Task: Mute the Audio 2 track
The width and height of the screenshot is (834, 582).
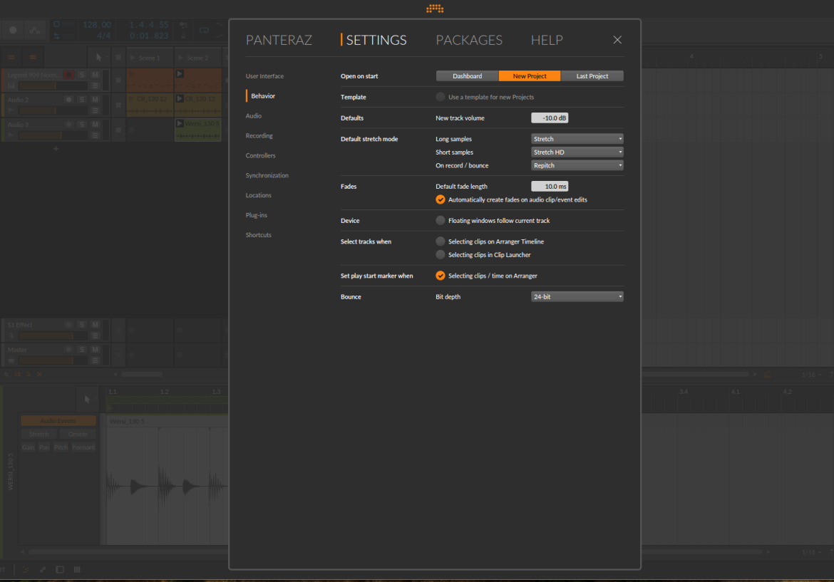Action: coord(96,100)
